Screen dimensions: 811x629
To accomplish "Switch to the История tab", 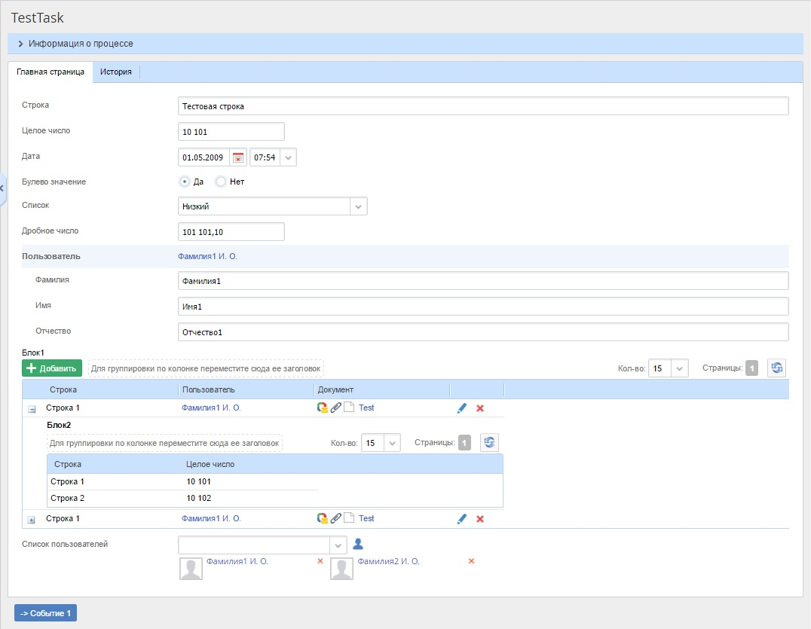I will (117, 72).
